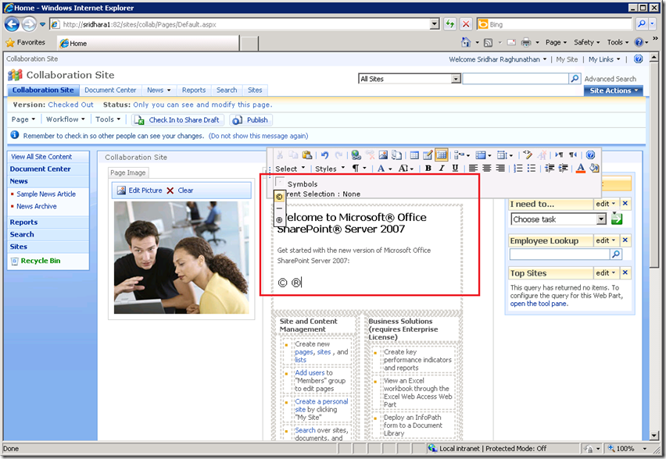Click the center alignment icon
Viewport: 666px width, 459px height.
tap(486, 168)
